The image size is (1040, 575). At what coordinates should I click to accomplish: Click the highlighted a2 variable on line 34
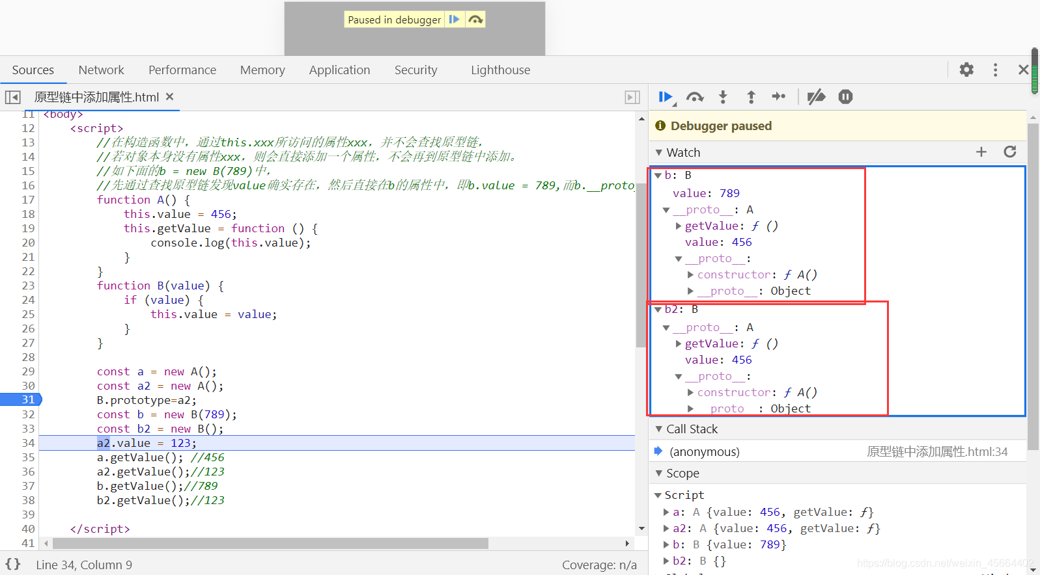[x=104, y=443]
